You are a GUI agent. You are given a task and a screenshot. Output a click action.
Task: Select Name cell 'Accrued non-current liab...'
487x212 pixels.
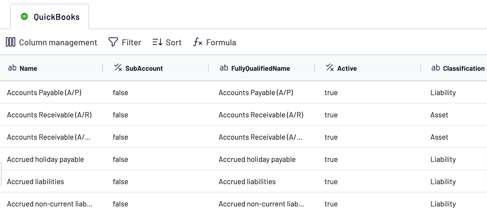[50, 204]
